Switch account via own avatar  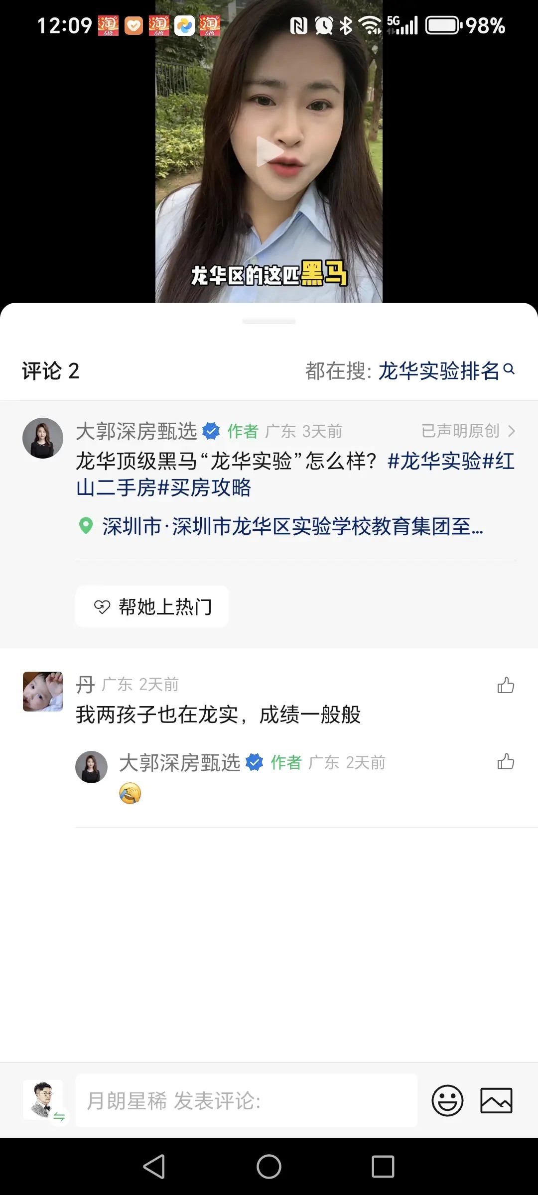coord(44,1100)
